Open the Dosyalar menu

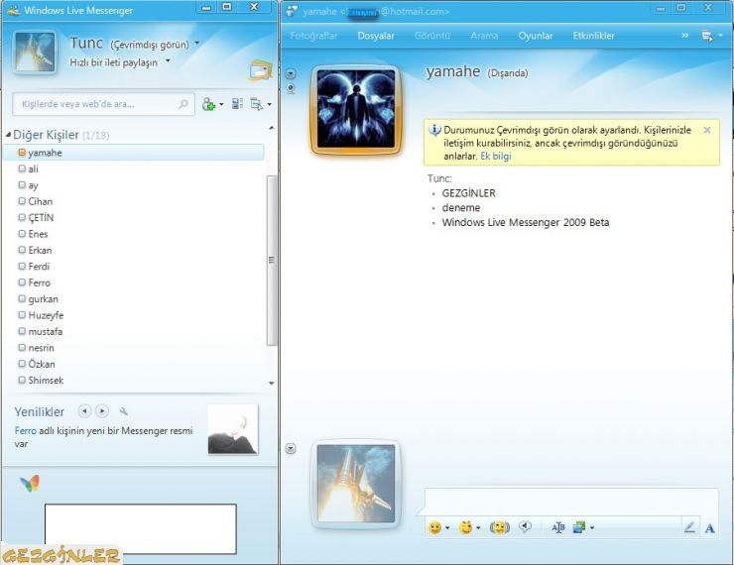[x=375, y=36]
